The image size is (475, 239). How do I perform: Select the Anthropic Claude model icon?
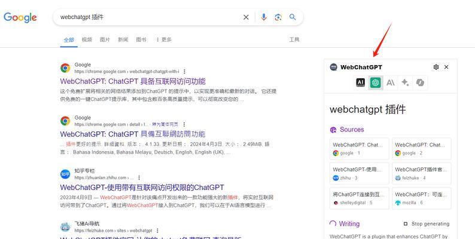(x=391, y=82)
